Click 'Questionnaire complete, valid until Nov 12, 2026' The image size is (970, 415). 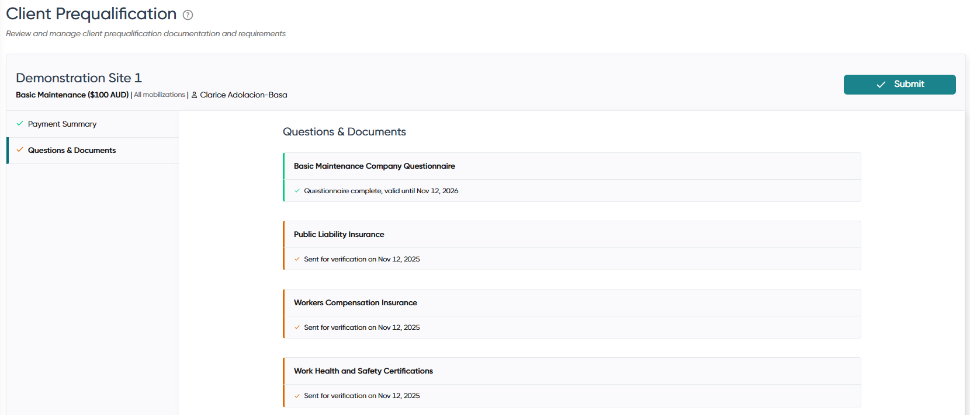click(381, 191)
